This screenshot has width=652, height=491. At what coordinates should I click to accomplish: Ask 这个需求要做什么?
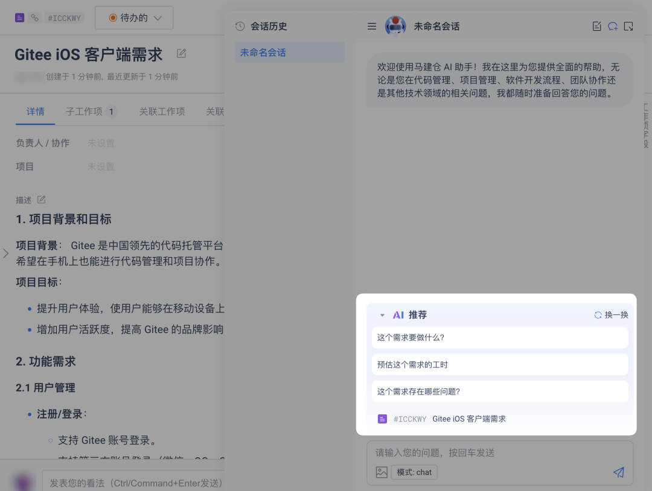(500, 337)
